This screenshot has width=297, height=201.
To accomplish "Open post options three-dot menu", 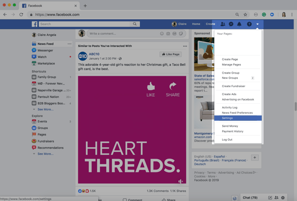I will pos(185,46).
